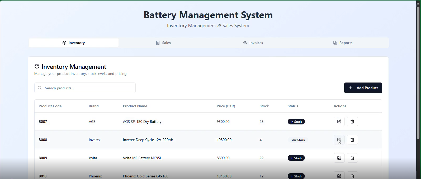This screenshot has width=421, height=179.
Task: Focus the Search products input field
Action: point(85,88)
